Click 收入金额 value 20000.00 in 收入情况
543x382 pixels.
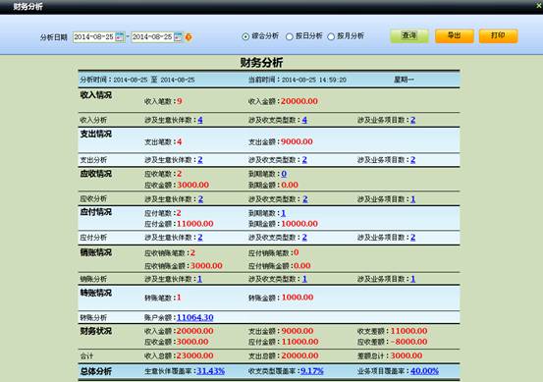coord(299,101)
